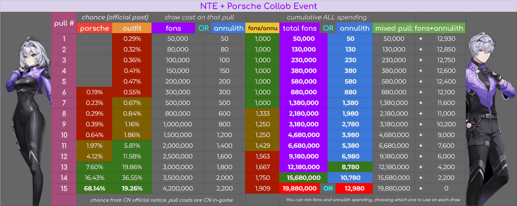Click the 1,429 fons/annu ratio cell
Viewport: 517px width, 206px height.
(x=262, y=145)
